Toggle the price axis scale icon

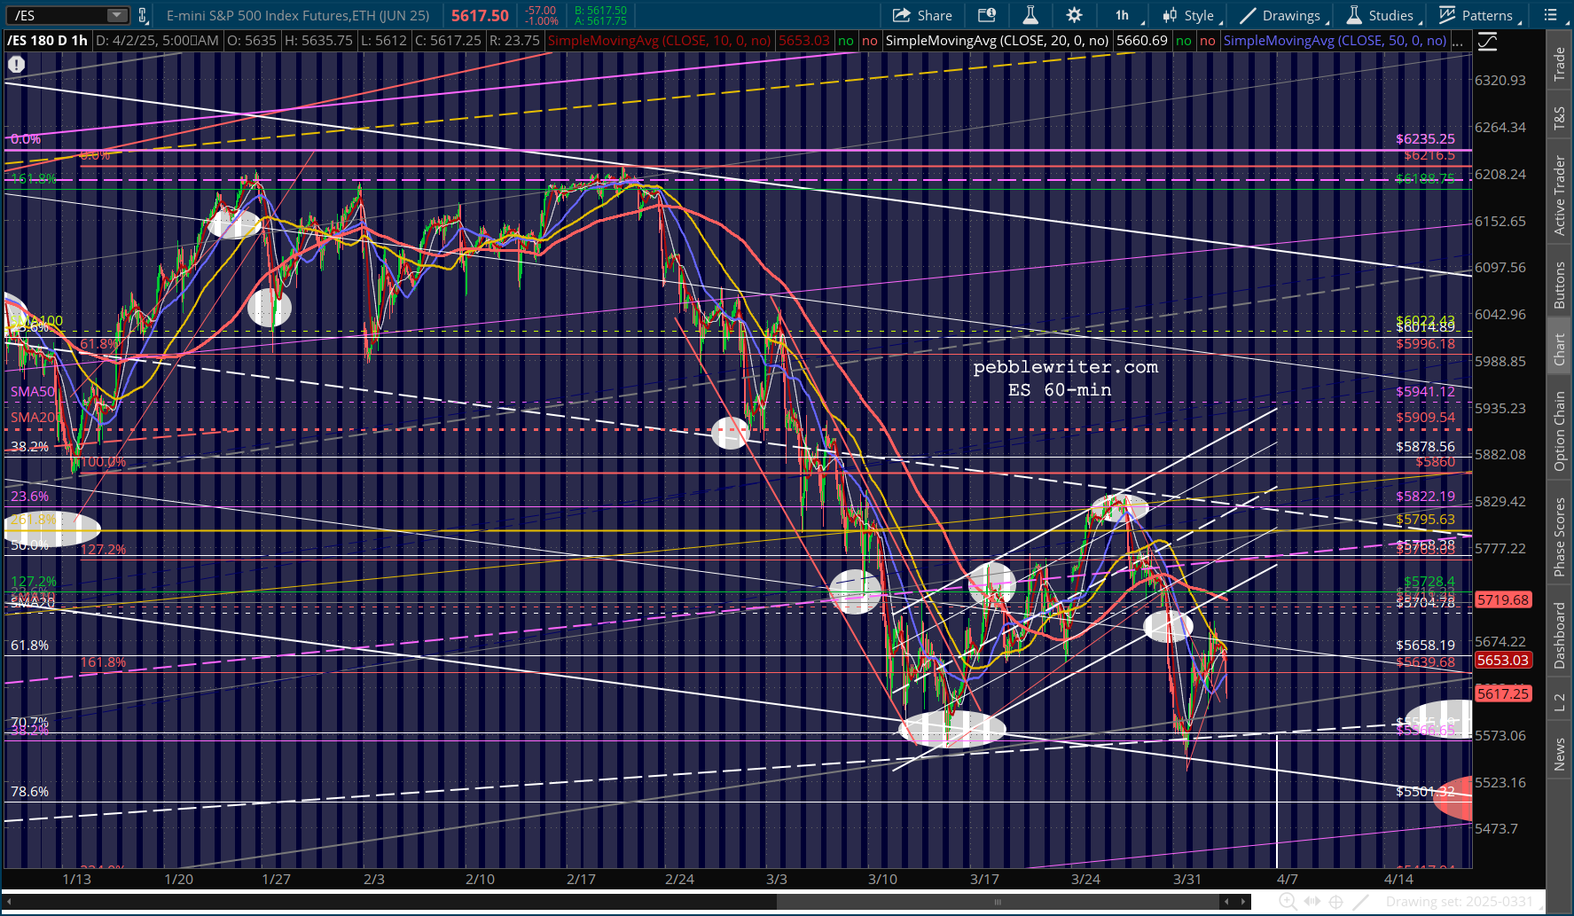coord(1487,41)
